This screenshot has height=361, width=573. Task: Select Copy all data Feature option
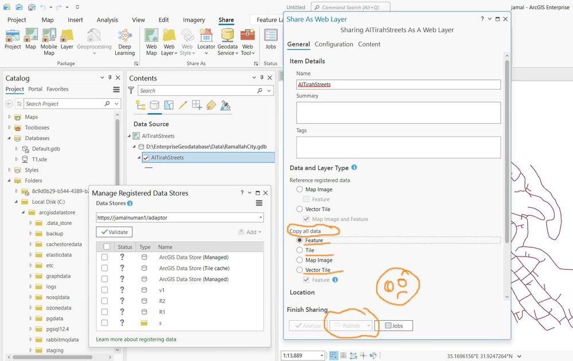click(299, 240)
